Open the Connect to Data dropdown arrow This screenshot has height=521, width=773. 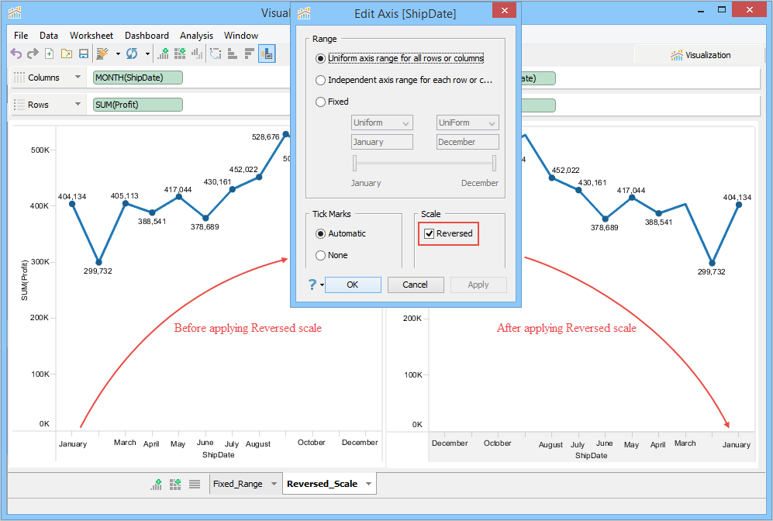[x=118, y=53]
